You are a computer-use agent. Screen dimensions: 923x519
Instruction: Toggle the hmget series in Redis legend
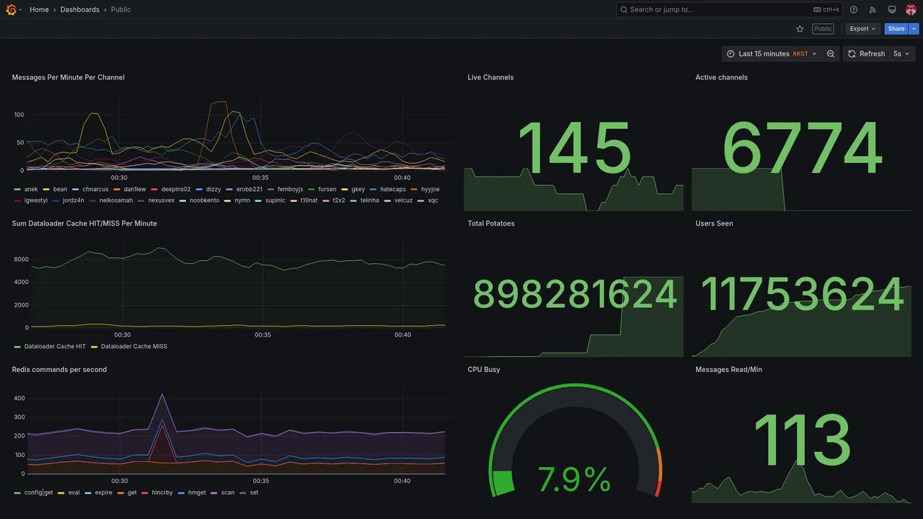(193, 493)
